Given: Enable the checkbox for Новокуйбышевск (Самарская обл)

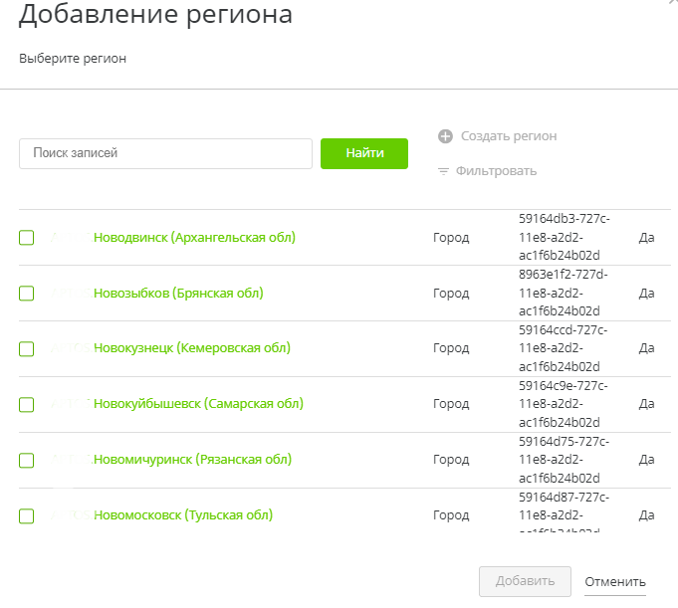Looking at the screenshot, I should [x=27, y=405].
